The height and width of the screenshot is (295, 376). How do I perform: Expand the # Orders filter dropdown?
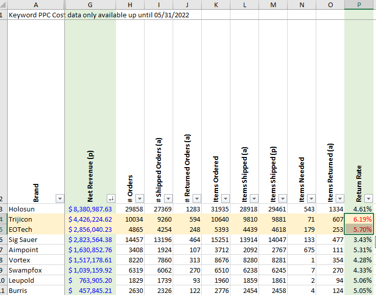139,198
